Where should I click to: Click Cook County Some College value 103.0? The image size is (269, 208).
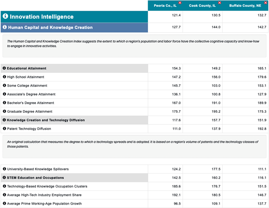click(216, 86)
